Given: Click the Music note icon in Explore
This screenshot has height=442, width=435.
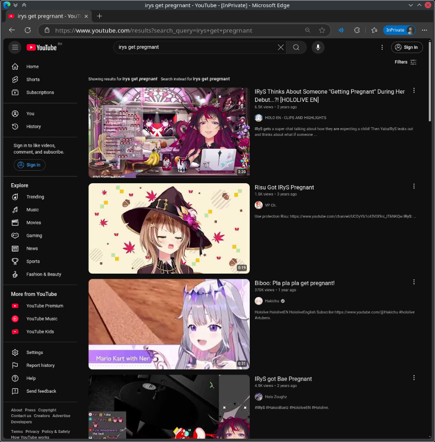Looking at the screenshot, I should pyautogui.click(x=15, y=210).
